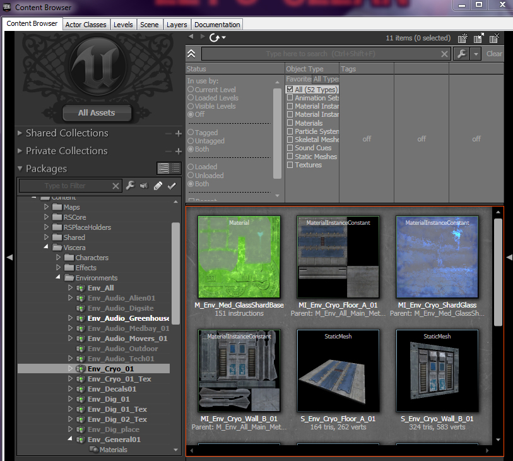Expand the Maps folder
This screenshot has width=513, height=461.
[x=46, y=207]
